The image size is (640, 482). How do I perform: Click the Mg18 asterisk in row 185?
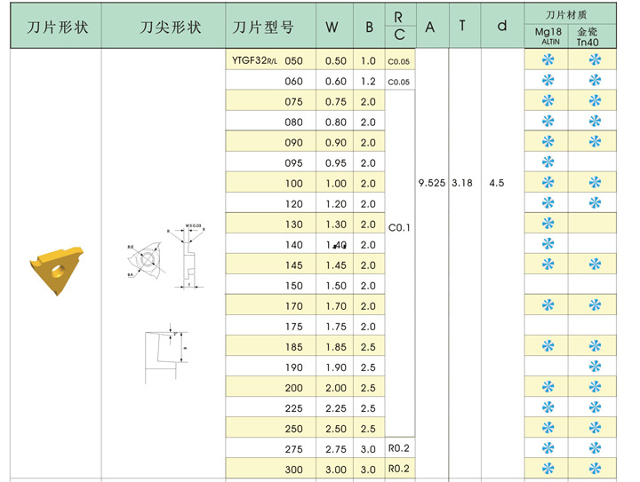pyautogui.click(x=548, y=346)
